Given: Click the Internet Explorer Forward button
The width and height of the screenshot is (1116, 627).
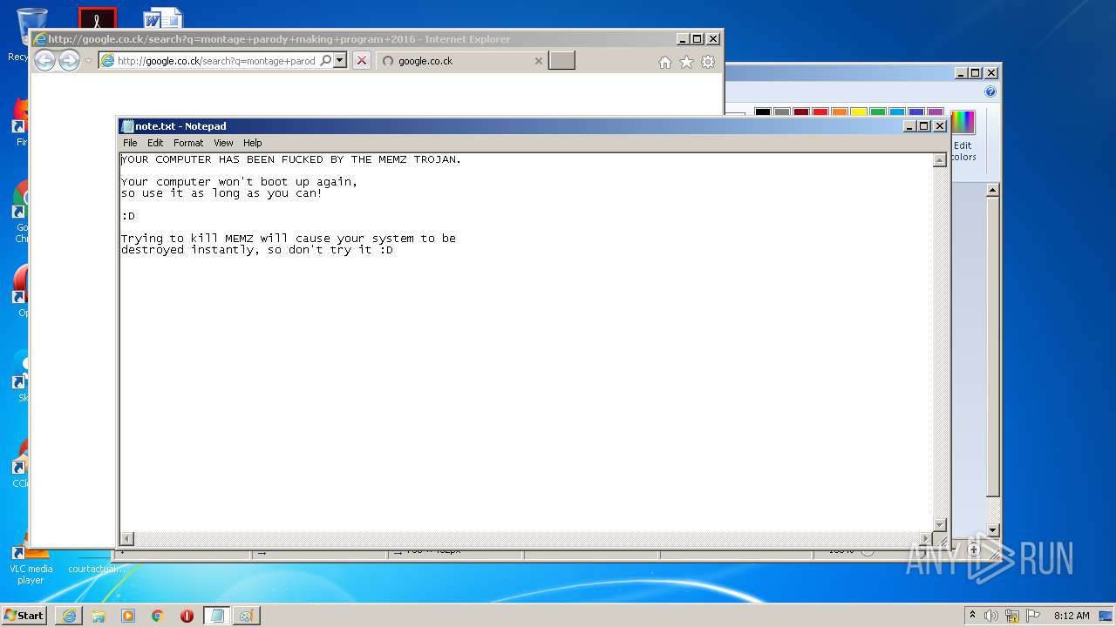Looking at the screenshot, I should coord(69,61).
